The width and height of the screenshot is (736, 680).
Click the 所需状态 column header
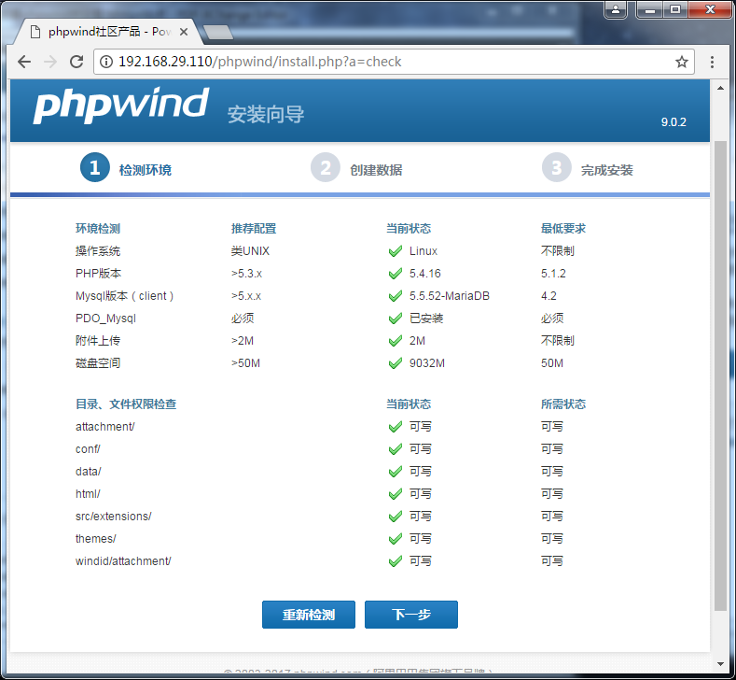coord(563,404)
